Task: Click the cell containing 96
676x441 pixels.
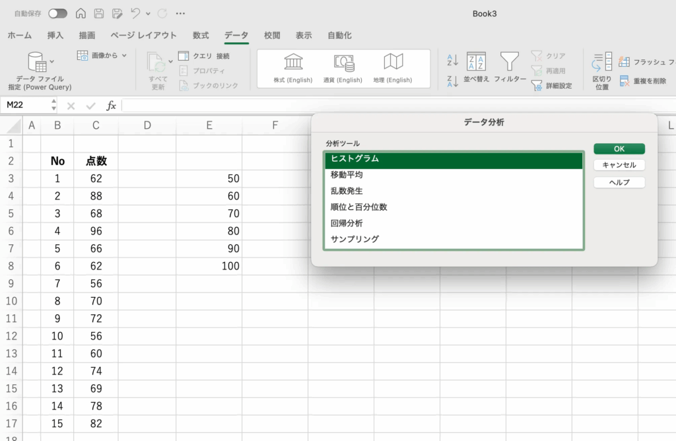Action: (96, 231)
